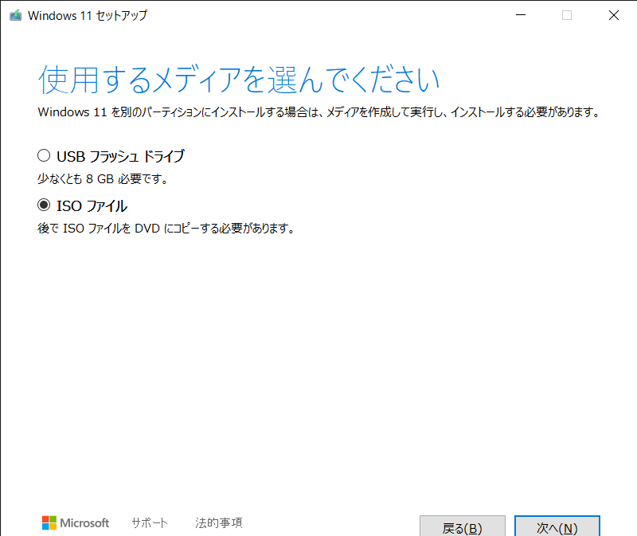Click the partition install instruction sentence
The width and height of the screenshot is (637, 536).
[318, 112]
